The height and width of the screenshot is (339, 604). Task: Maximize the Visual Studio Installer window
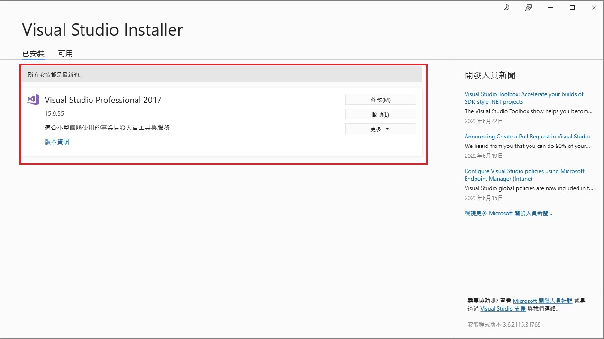pos(572,8)
